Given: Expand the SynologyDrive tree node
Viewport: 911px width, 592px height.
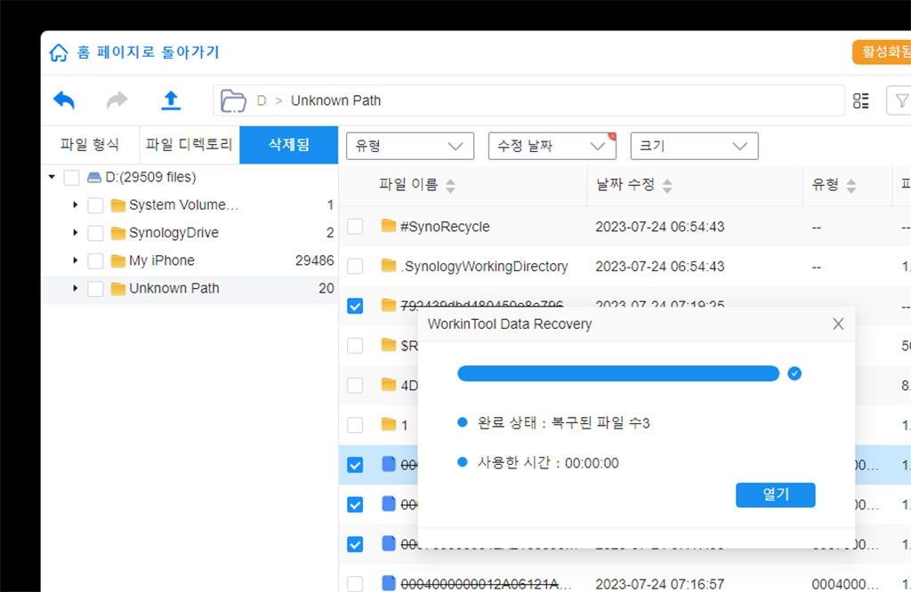Looking at the screenshot, I should 76,233.
